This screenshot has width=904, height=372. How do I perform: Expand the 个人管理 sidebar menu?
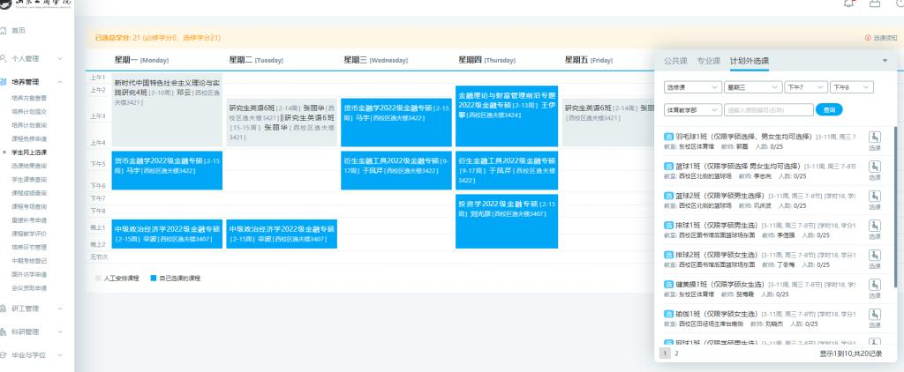32,59
